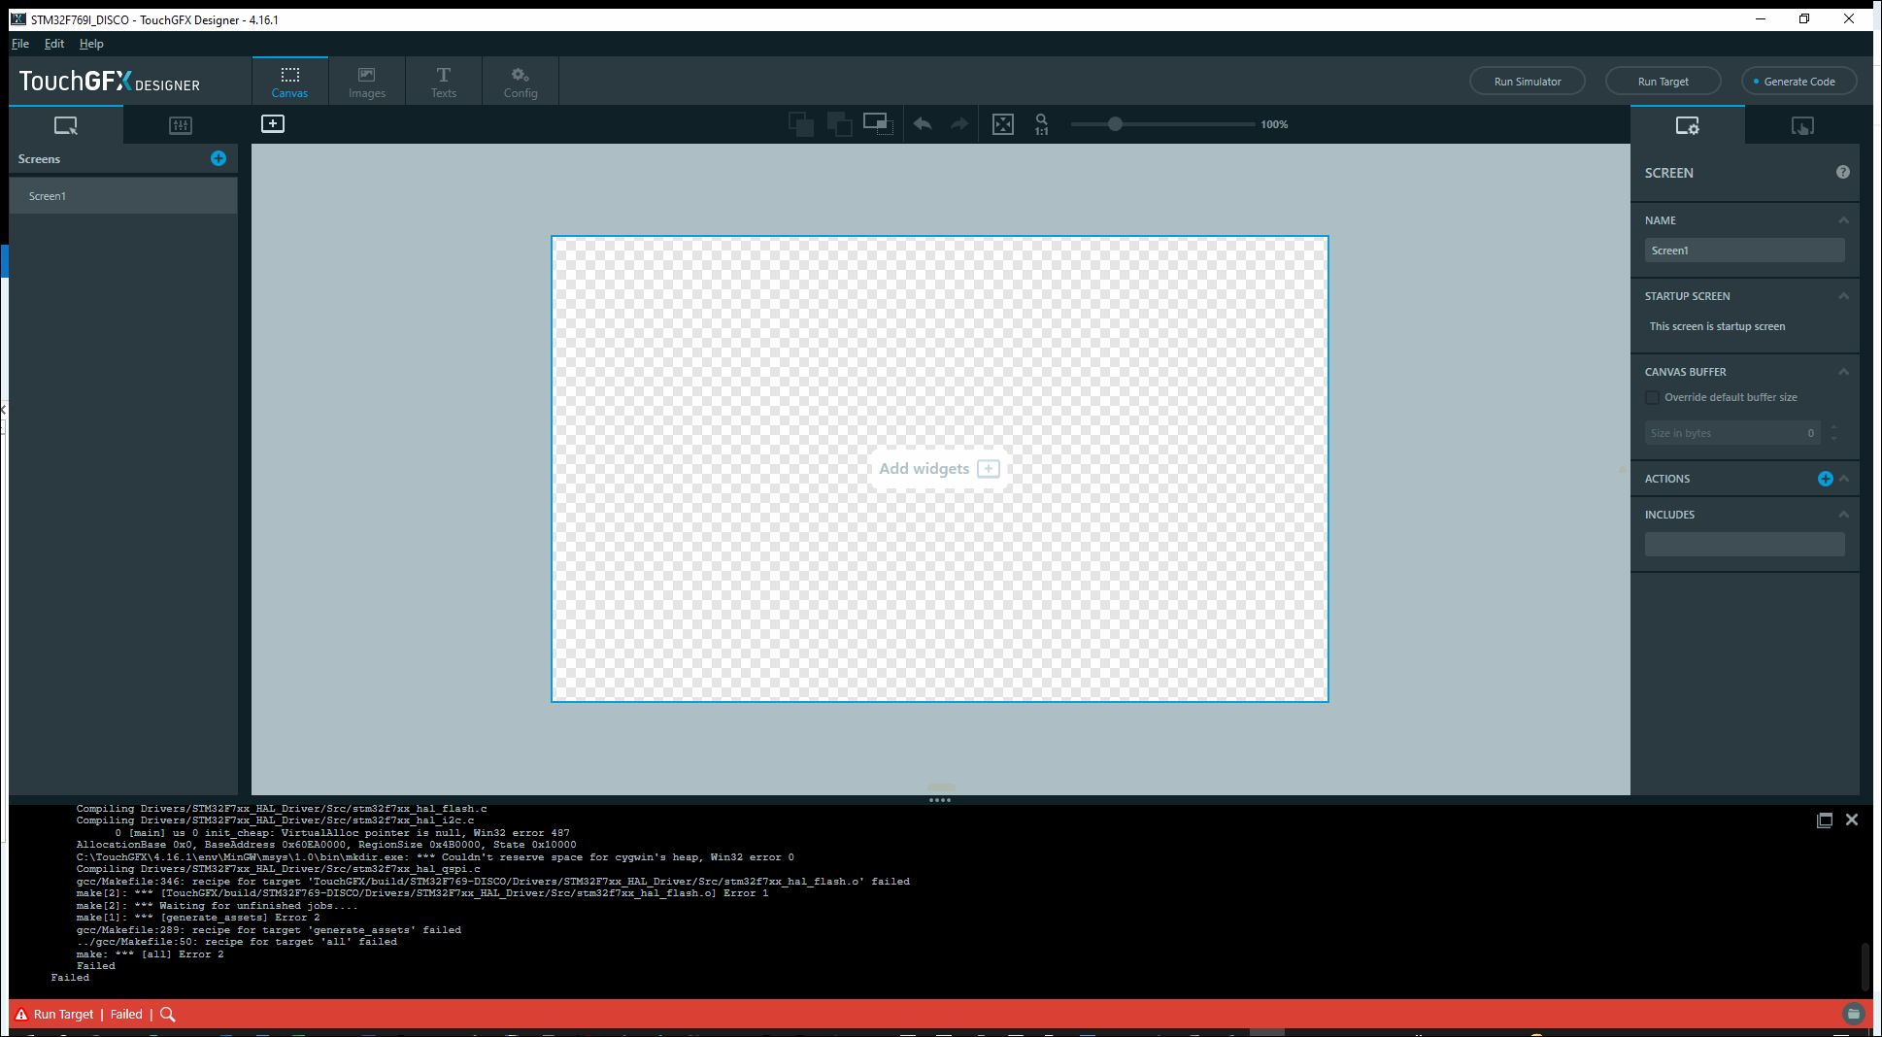Click the send backward icon

point(840,124)
